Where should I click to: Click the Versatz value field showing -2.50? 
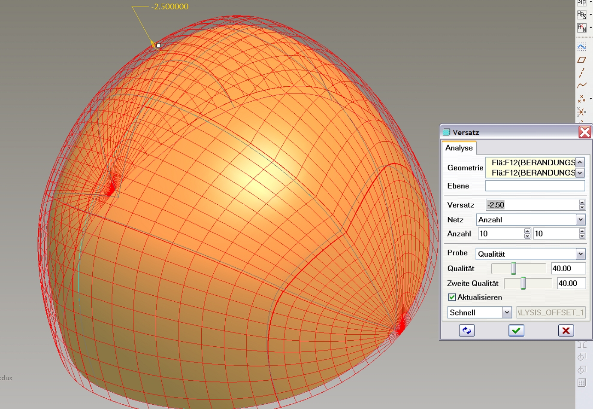[x=532, y=205]
